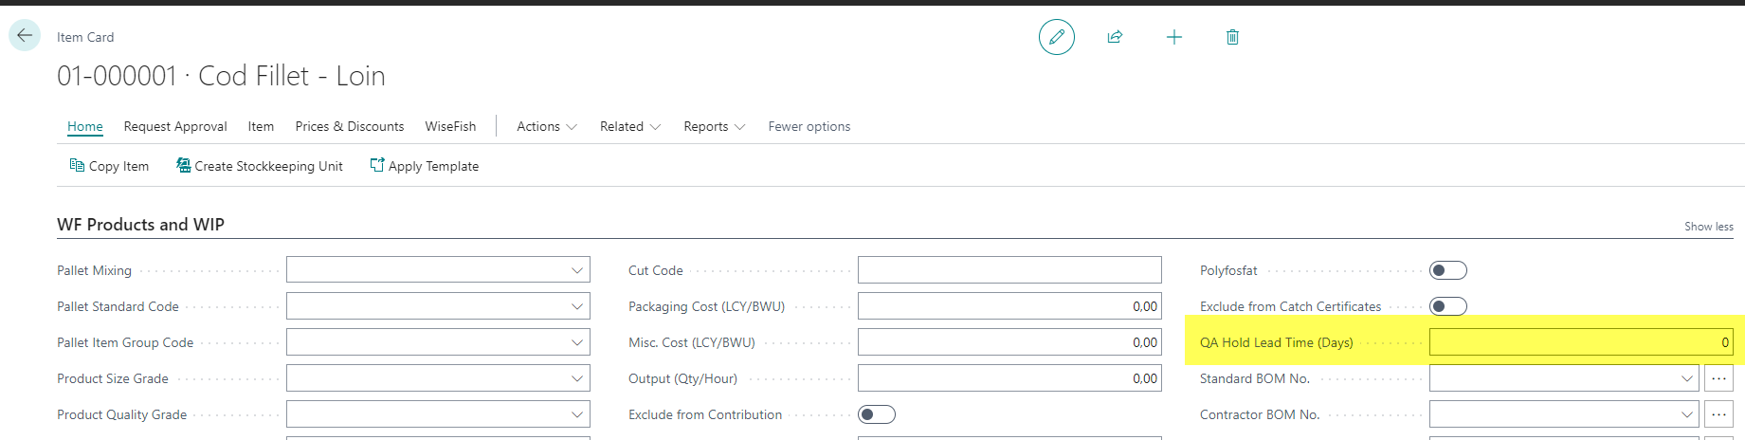1745x440 pixels.
Task: Toggle Exclude from Contribution switch
Action: (x=876, y=414)
